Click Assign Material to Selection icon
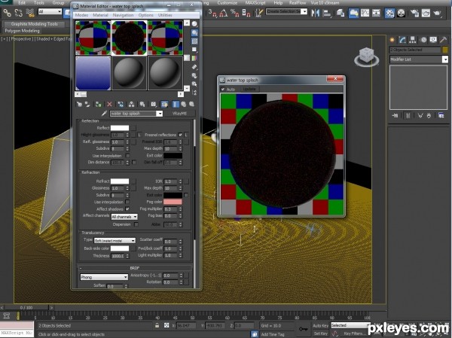The height and width of the screenshot is (338, 452). click(98, 105)
